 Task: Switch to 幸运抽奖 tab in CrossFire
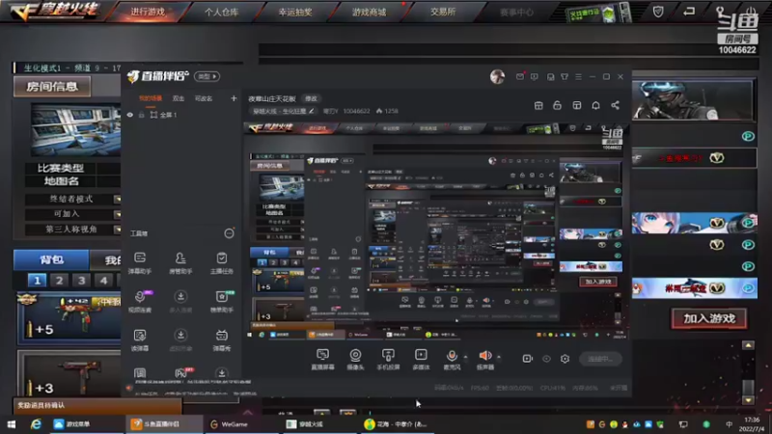[295, 12]
